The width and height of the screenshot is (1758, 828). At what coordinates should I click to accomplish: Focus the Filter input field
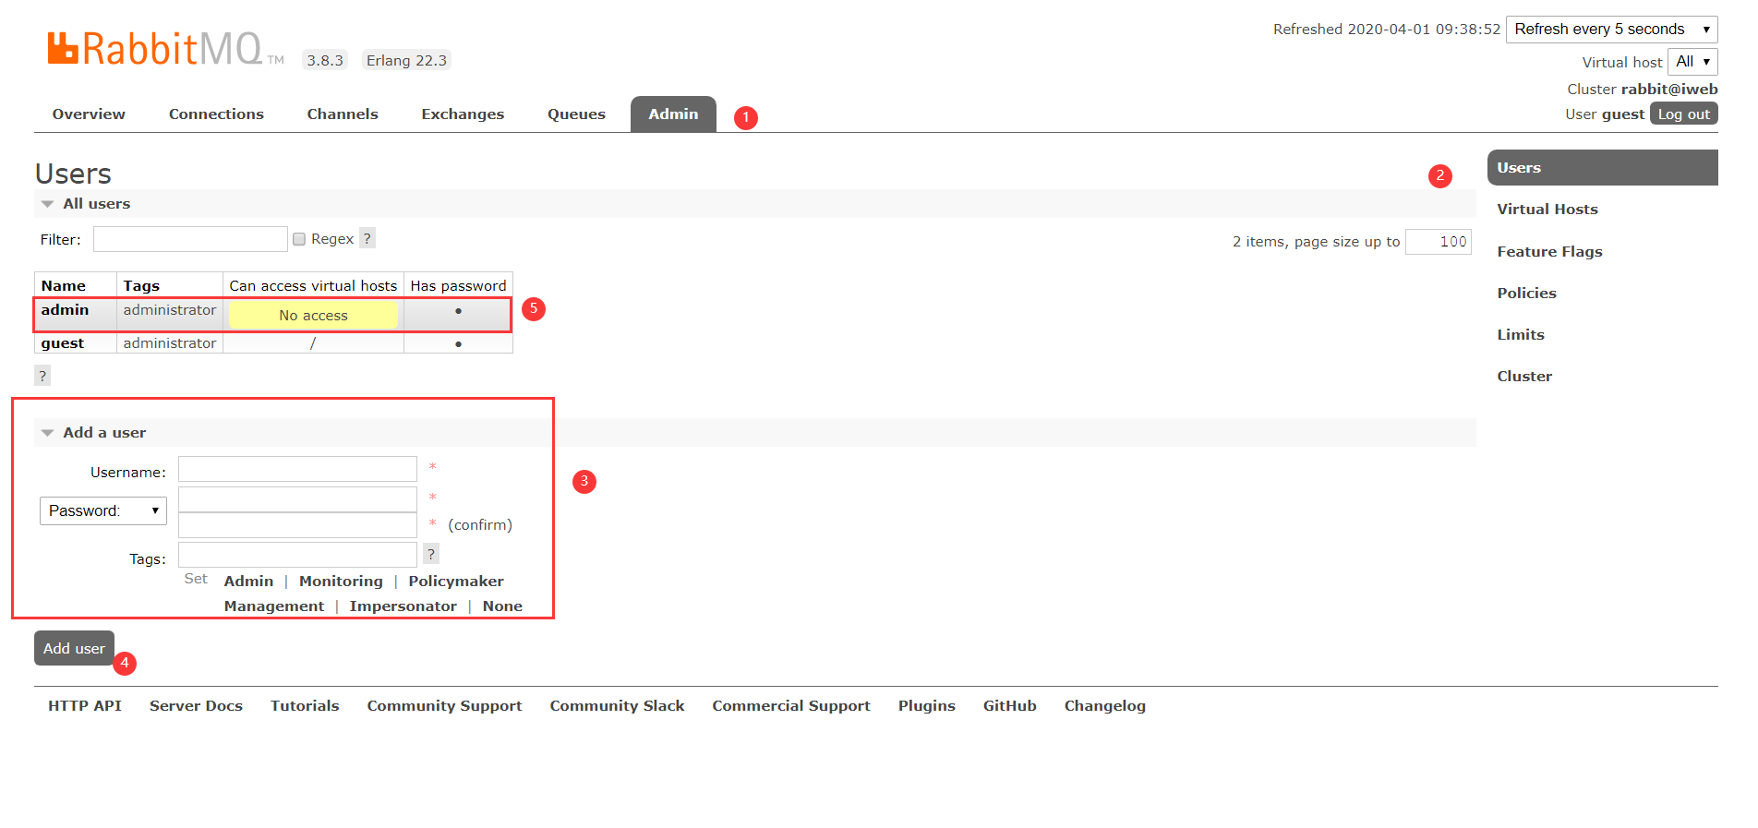tap(190, 239)
